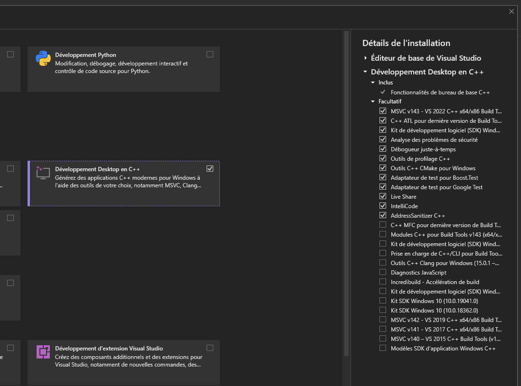Image resolution: width=521 pixels, height=386 pixels.
Task: Check Incredibuild - Accélération de build
Action: click(x=383, y=282)
